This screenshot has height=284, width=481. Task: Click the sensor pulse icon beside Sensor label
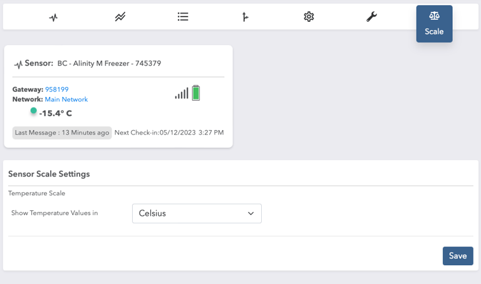18,64
